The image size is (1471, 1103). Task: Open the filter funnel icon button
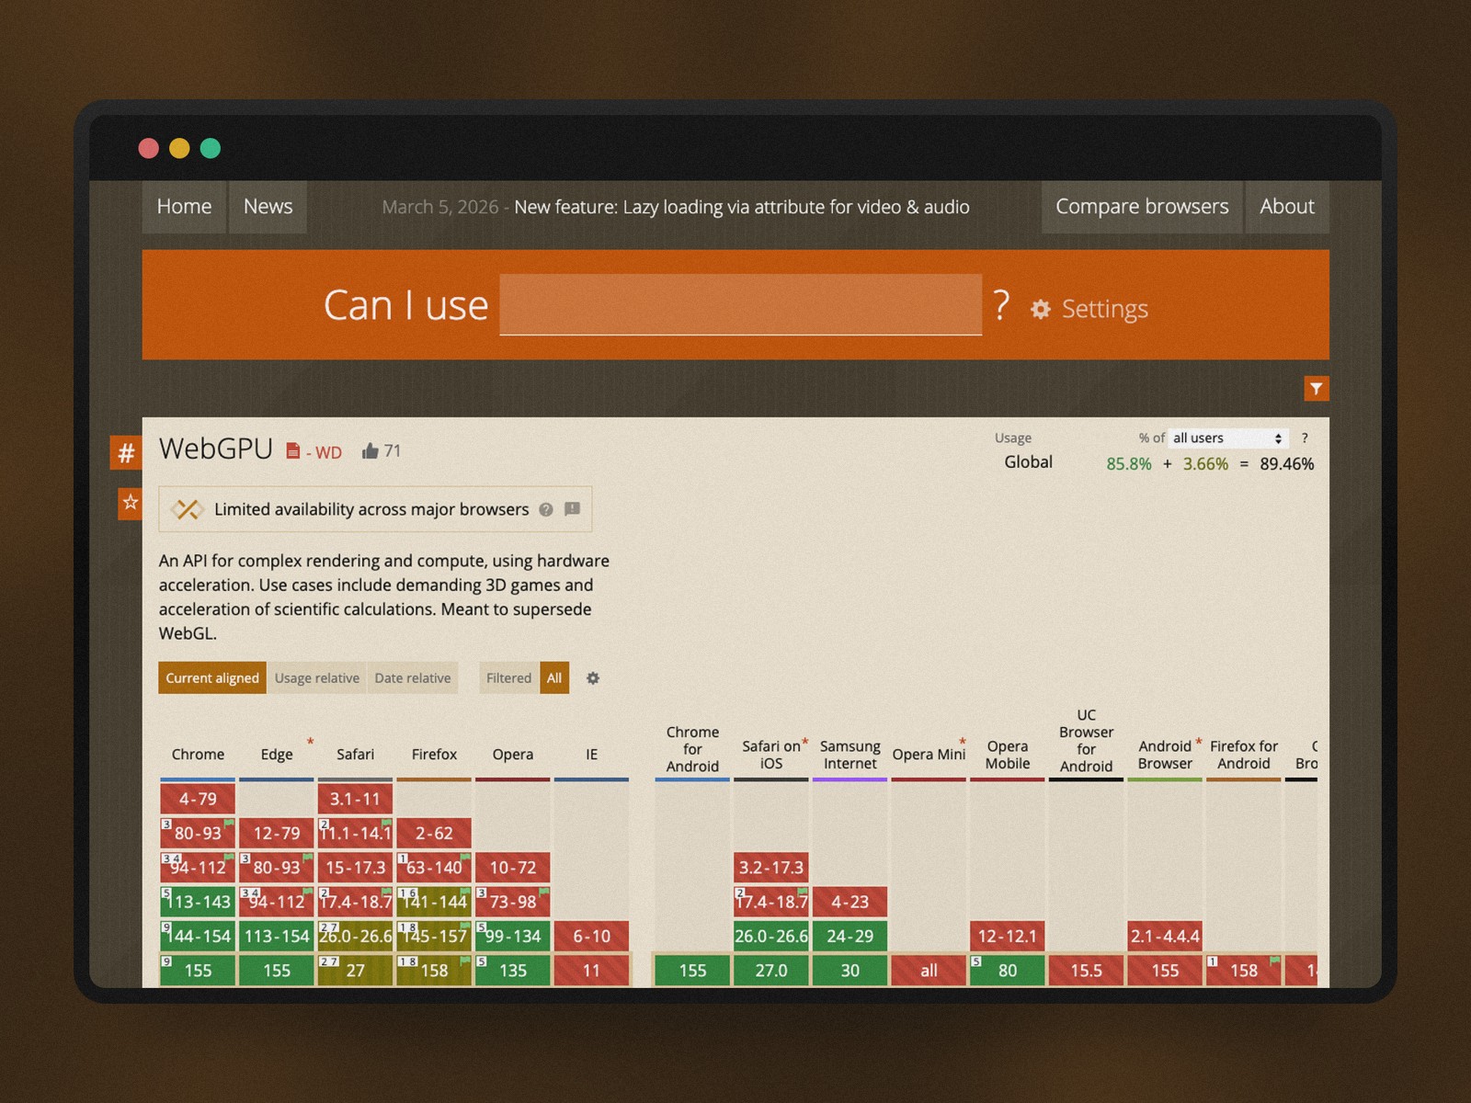pyautogui.click(x=1316, y=389)
